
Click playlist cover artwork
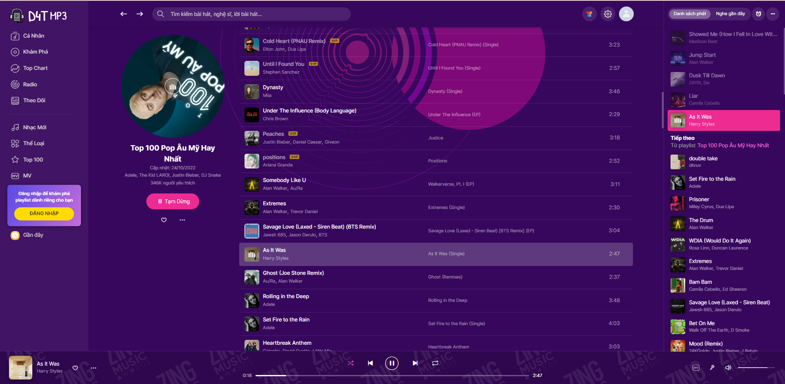click(x=173, y=86)
